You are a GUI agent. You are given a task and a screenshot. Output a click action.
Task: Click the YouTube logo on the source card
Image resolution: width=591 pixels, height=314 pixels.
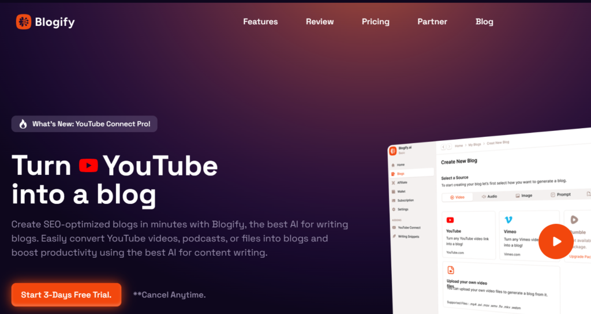[450, 220]
